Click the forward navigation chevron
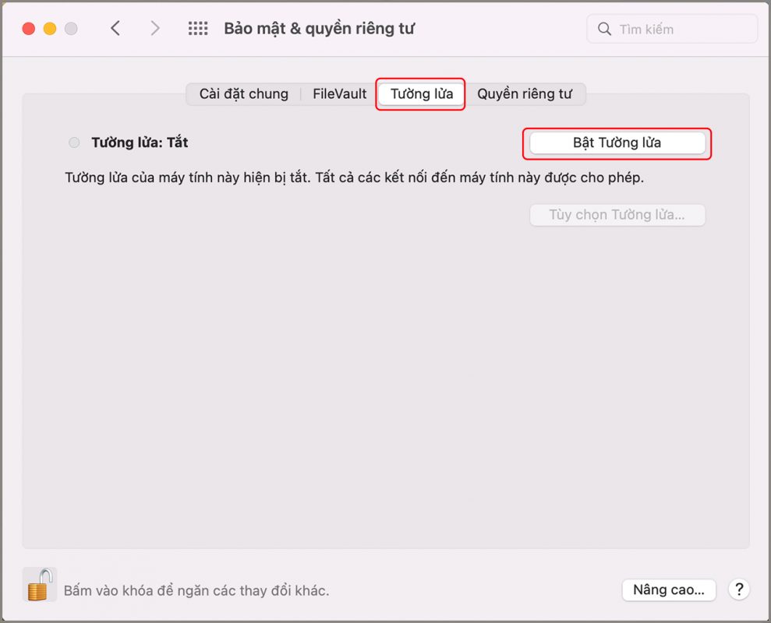Viewport: 771px width, 623px height. point(155,29)
